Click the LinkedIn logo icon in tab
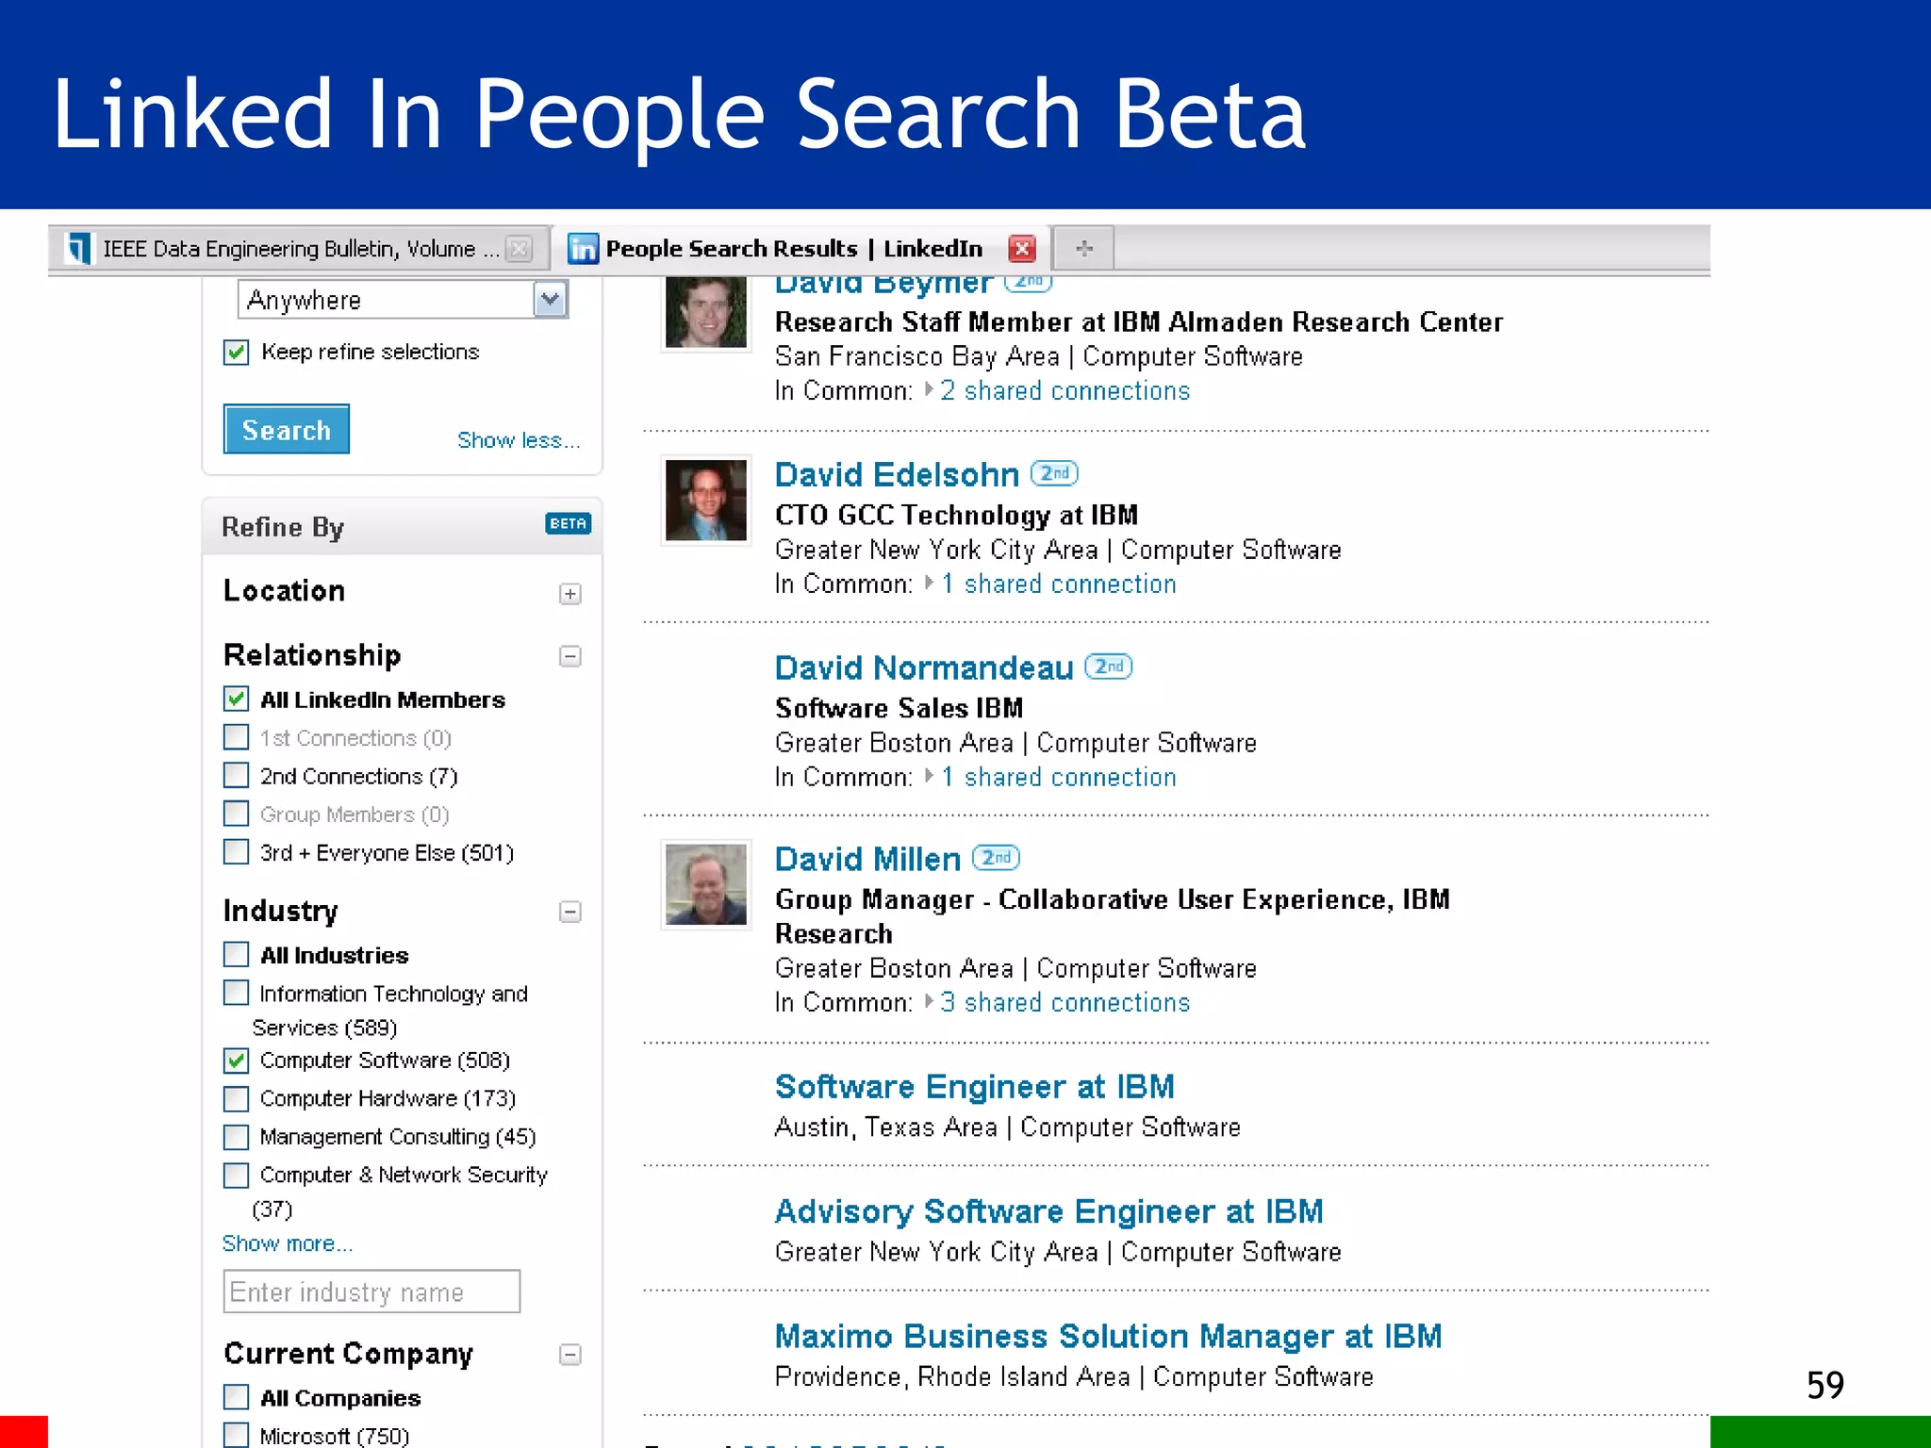 pyautogui.click(x=583, y=249)
